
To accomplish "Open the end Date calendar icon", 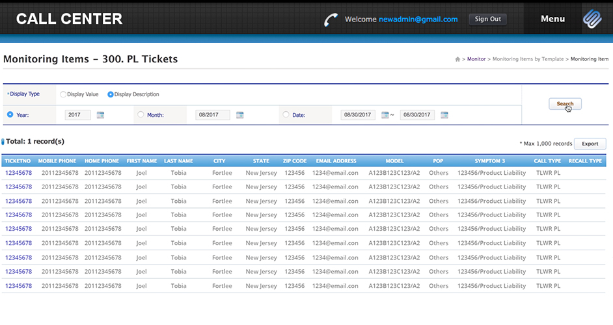I will pyautogui.click(x=444, y=115).
